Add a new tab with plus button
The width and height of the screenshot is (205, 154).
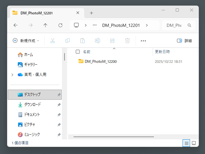[x=91, y=13]
